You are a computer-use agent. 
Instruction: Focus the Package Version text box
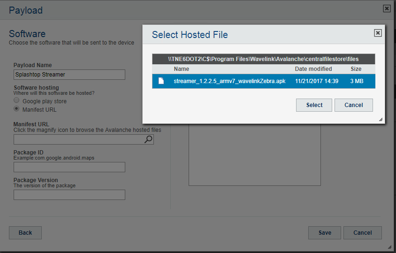[69, 195]
